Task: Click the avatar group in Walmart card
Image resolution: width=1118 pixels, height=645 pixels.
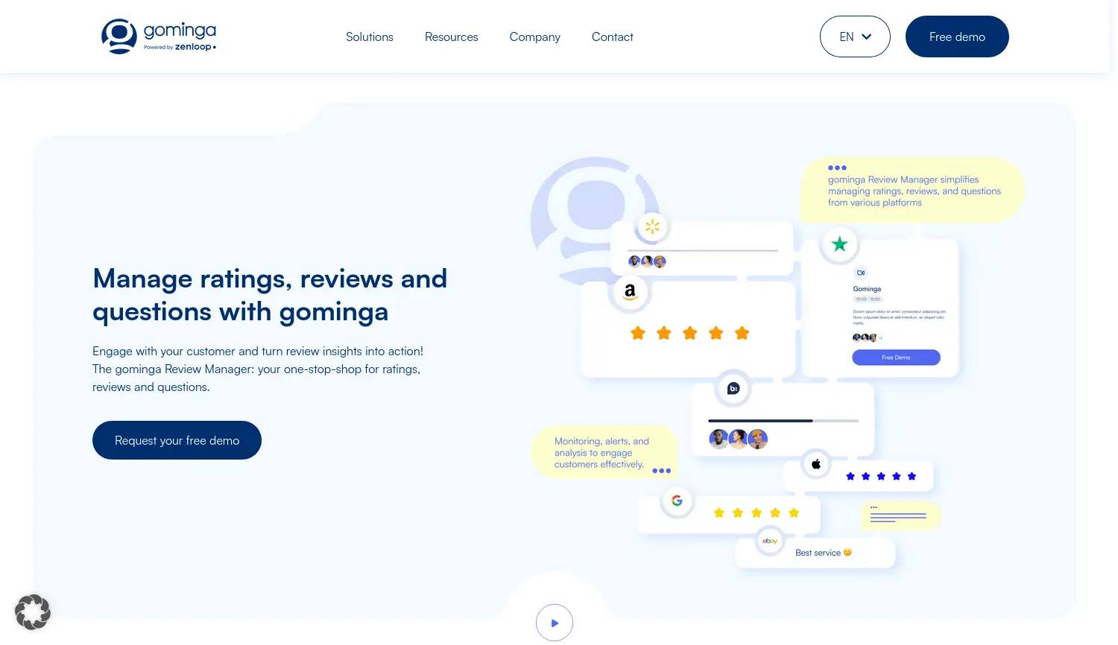Action: (647, 261)
